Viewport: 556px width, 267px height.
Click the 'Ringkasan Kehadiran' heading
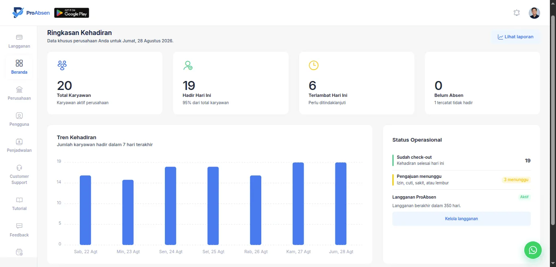[x=79, y=33]
